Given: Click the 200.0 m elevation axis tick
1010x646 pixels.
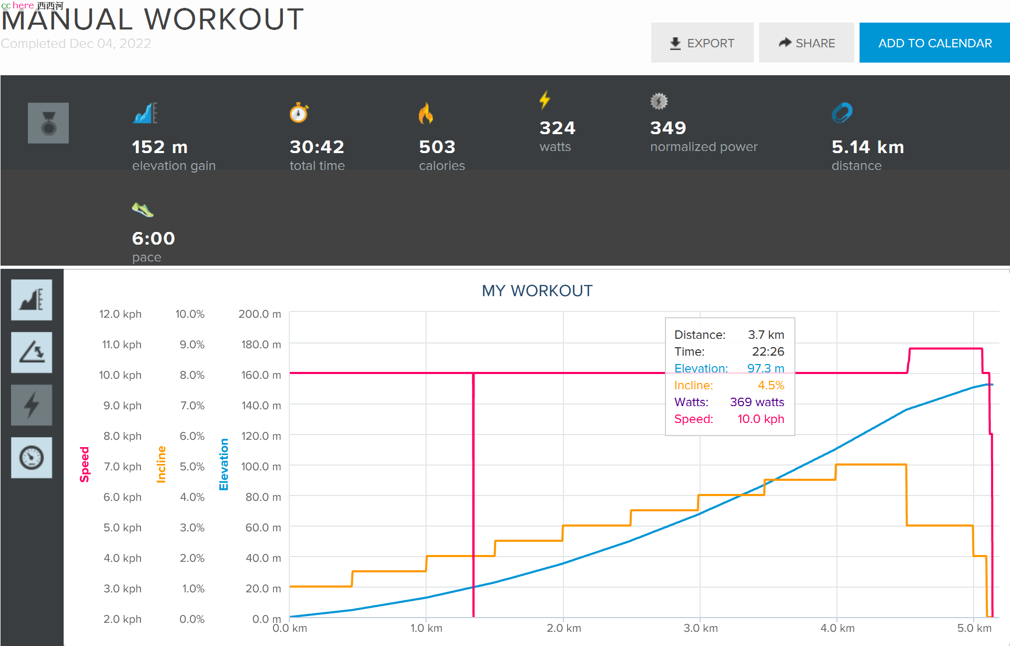Looking at the screenshot, I should (x=260, y=314).
